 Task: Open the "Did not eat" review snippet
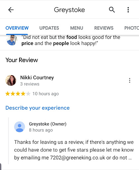(x=71, y=40)
